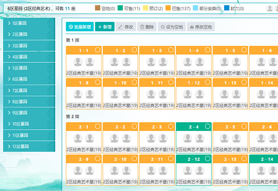Click the 批量新增 button
The height and width of the screenshot is (191, 278).
80,27
